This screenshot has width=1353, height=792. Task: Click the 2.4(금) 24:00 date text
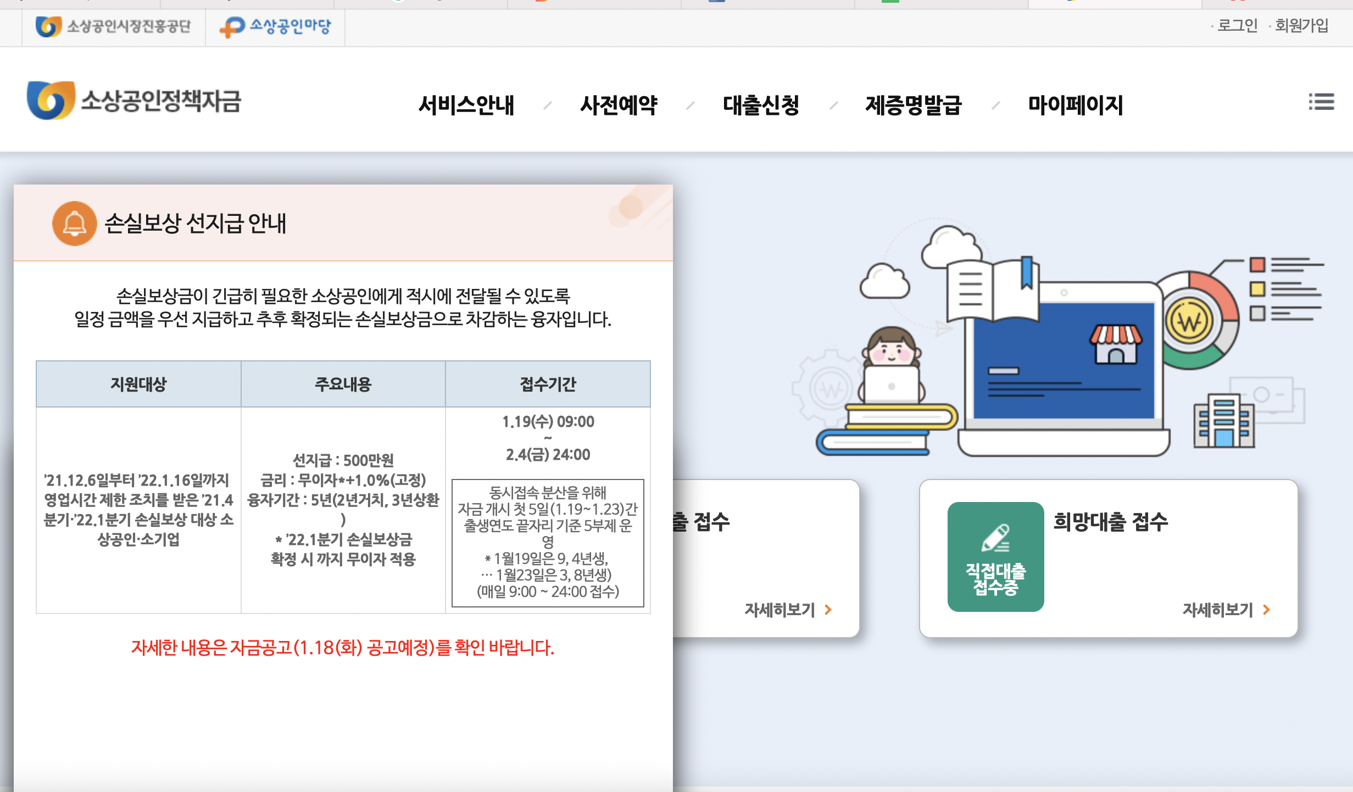coord(548,454)
